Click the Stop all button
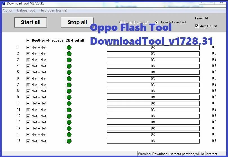This screenshot has width=228, height=157. (77, 22)
